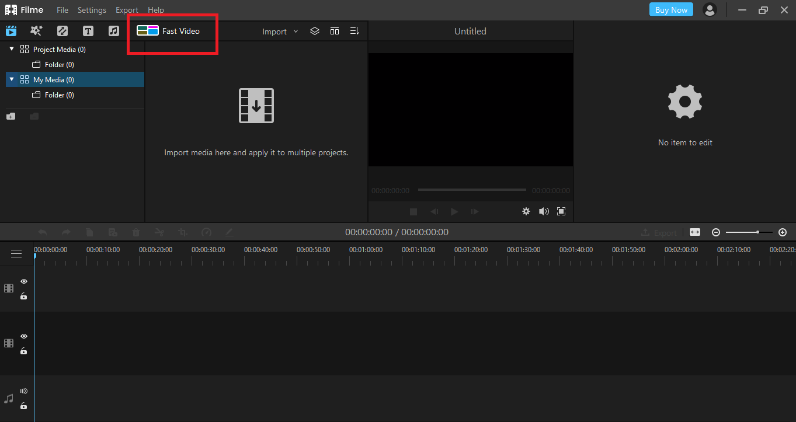Click the Buy Now button

[670, 9]
